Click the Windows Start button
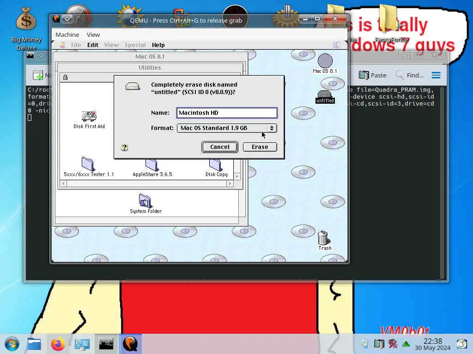Image resolution: width=473 pixels, height=354 pixels. pos(12,344)
